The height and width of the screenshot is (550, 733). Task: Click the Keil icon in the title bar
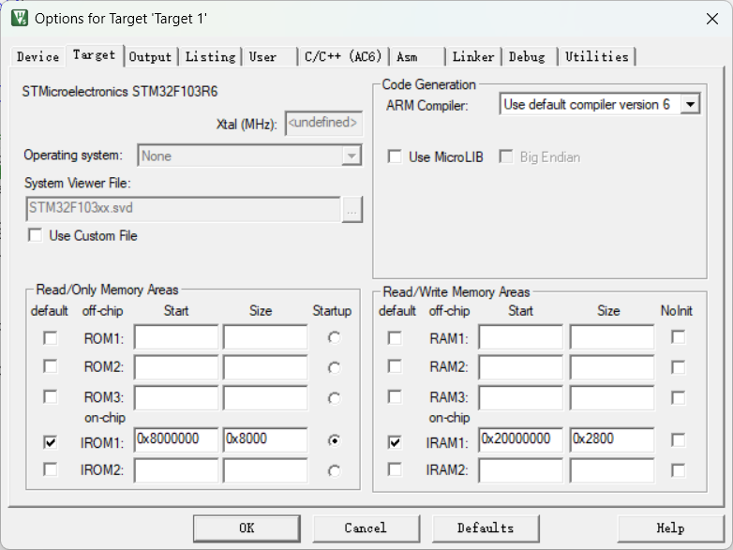pos(19,18)
